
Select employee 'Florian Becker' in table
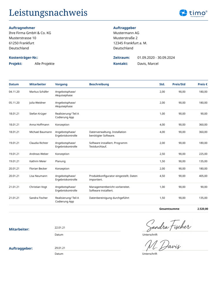(x=38, y=169)
